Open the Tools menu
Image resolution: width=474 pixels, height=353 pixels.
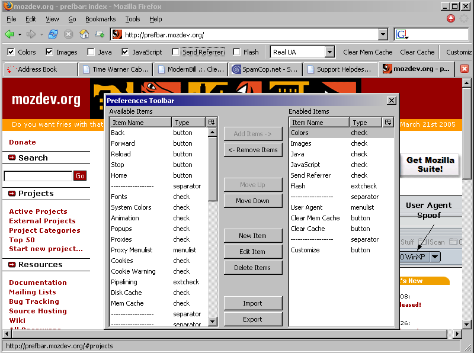click(133, 19)
